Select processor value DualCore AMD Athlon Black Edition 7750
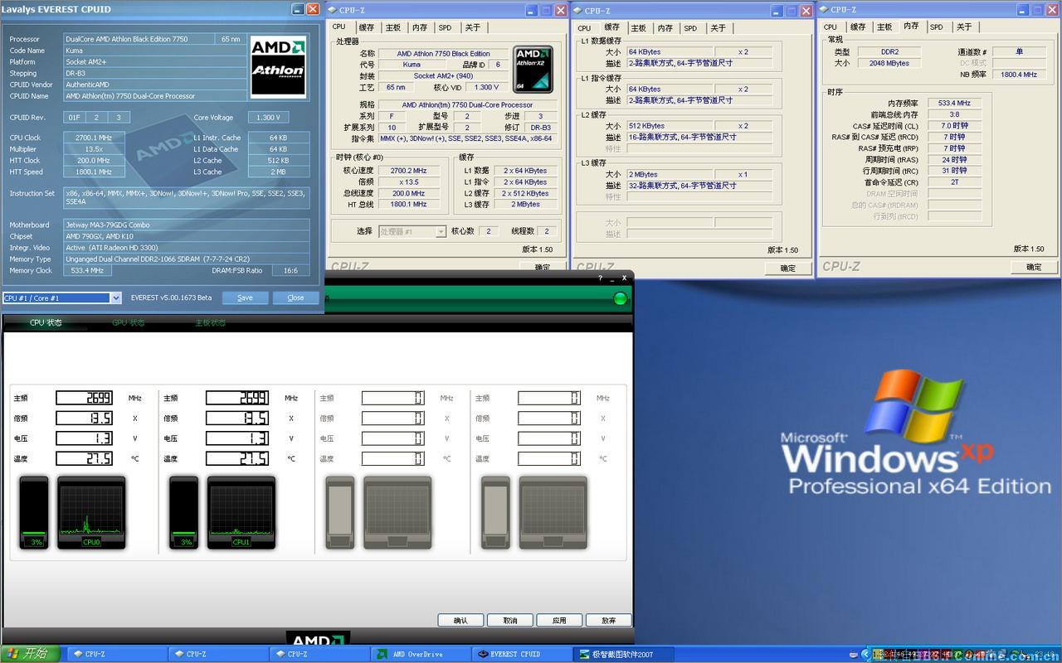 [139, 39]
